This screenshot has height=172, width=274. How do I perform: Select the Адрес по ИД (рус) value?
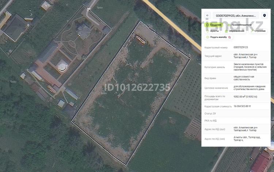tap(246, 129)
